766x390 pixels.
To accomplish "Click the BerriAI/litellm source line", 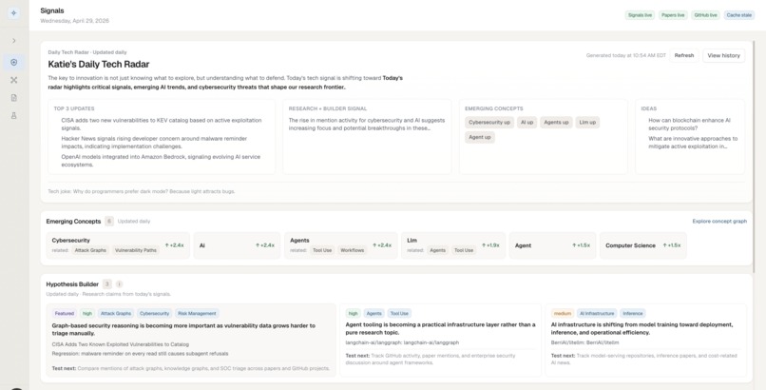I will pos(584,342).
